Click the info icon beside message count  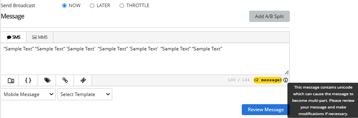(x=285, y=80)
